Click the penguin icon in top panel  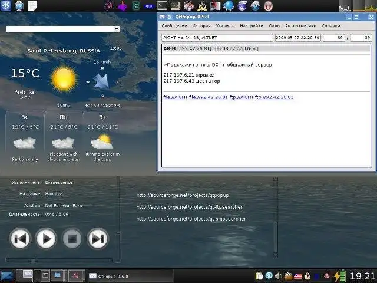tap(202, 6)
